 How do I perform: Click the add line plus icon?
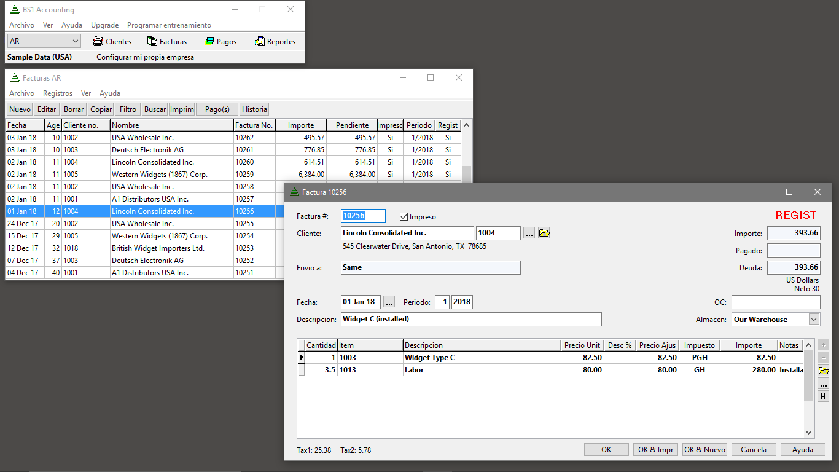[824, 345]
